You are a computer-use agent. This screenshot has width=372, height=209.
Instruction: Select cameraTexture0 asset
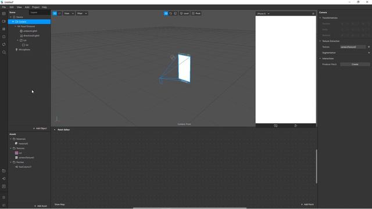click(26, 157)
